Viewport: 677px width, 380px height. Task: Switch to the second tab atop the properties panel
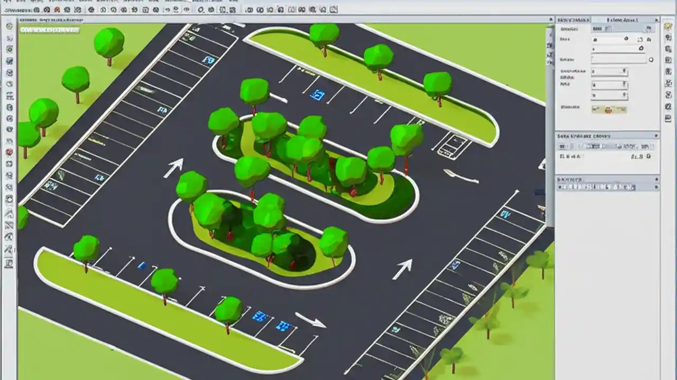(x=623, y=20)
